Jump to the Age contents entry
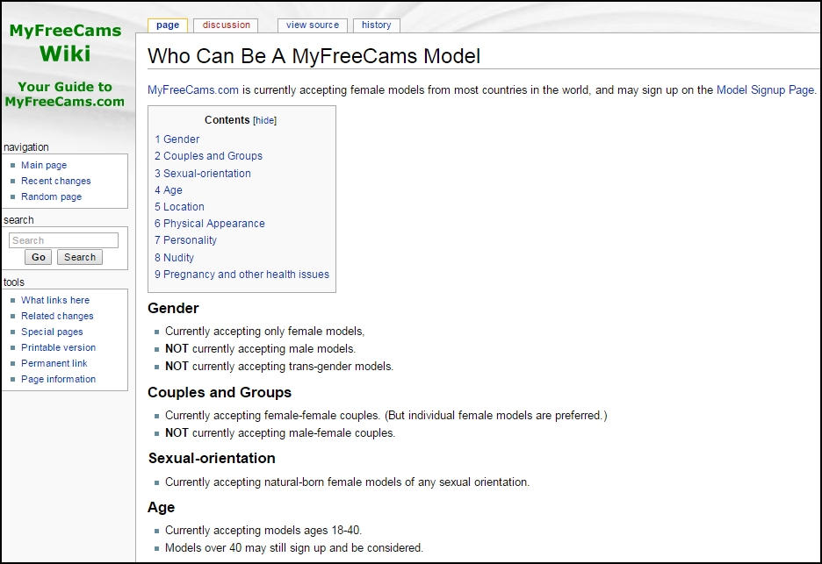This screenshot has width=822, height=564. (169, 190)
